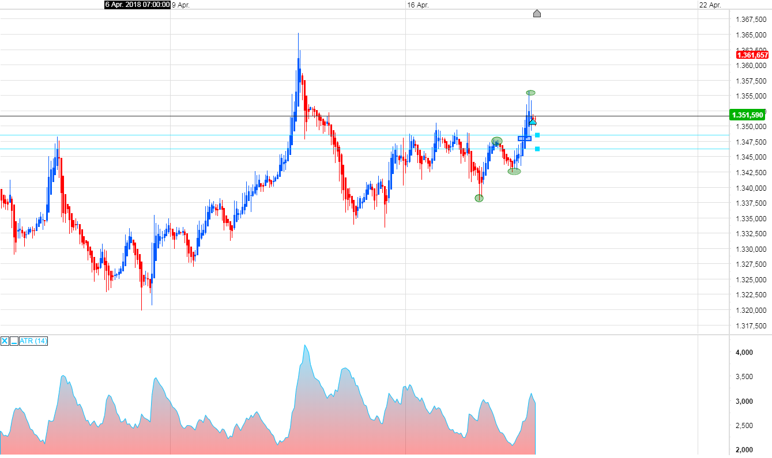Select the upper cyan horizontal line handle
The image size is (772, 458).
(537, 135)
